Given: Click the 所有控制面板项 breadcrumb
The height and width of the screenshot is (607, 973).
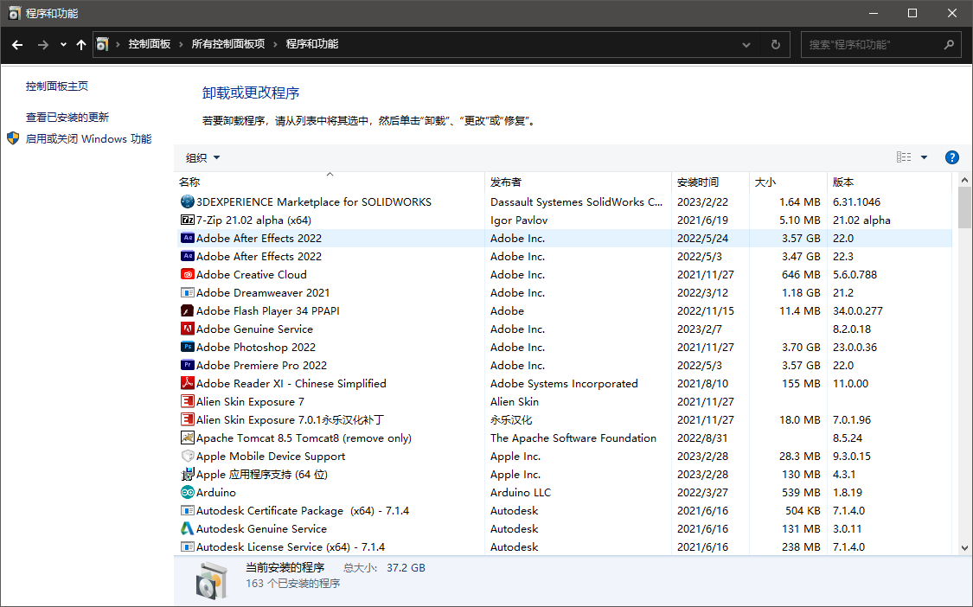Looking at the screenshot, I should 227,44.
